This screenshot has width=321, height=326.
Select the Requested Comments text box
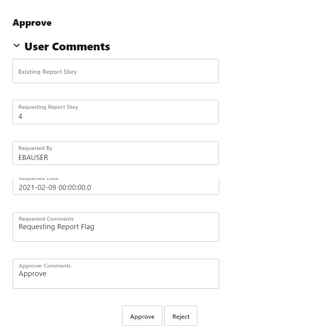pos(115,227)
